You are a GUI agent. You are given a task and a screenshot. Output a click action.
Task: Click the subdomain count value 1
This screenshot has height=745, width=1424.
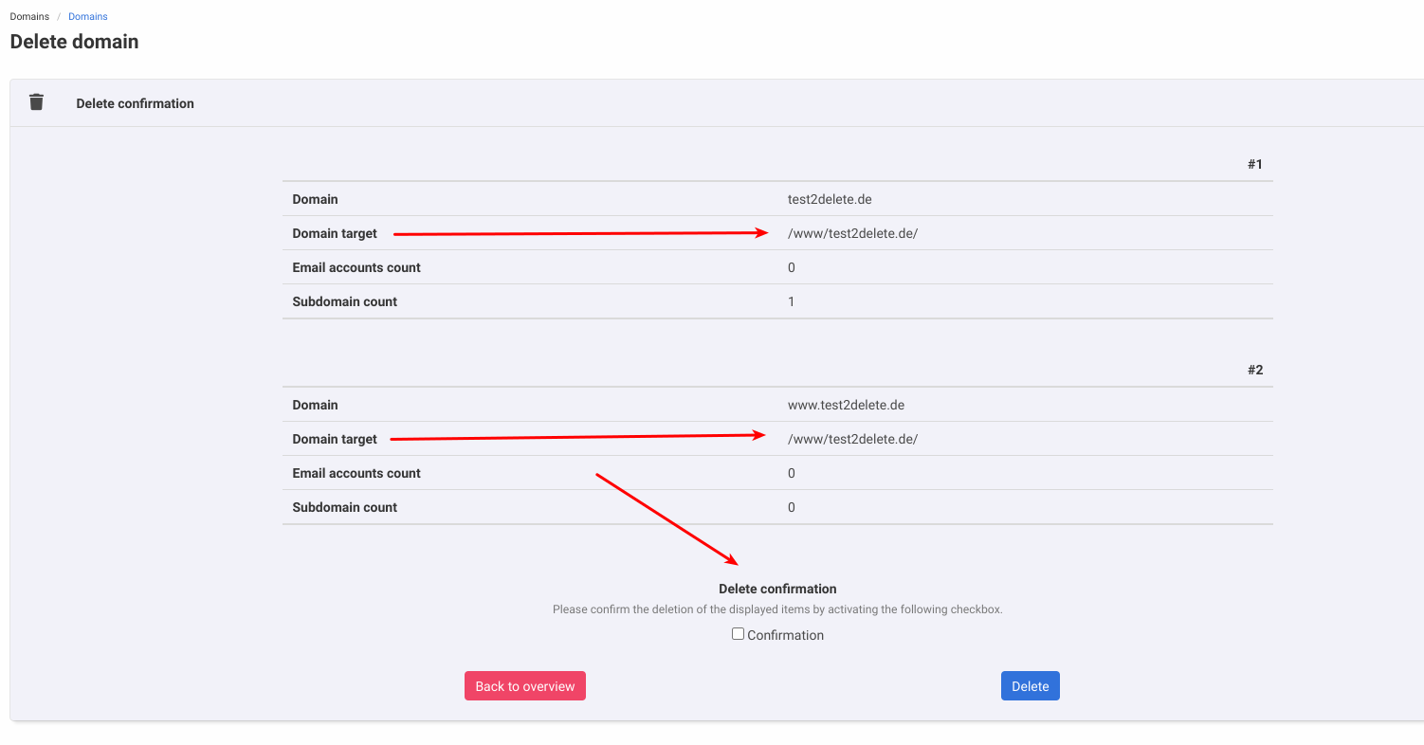pos(792,301)
